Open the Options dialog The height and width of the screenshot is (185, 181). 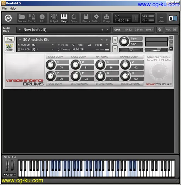(x=96, y=18)
